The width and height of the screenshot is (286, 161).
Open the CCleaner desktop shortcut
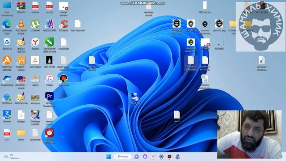63,25
